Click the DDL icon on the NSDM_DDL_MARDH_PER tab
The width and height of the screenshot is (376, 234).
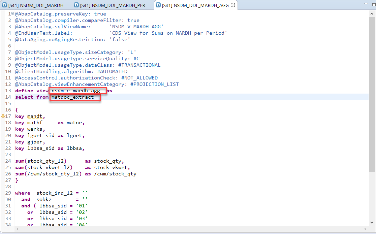tap(76, 5)
